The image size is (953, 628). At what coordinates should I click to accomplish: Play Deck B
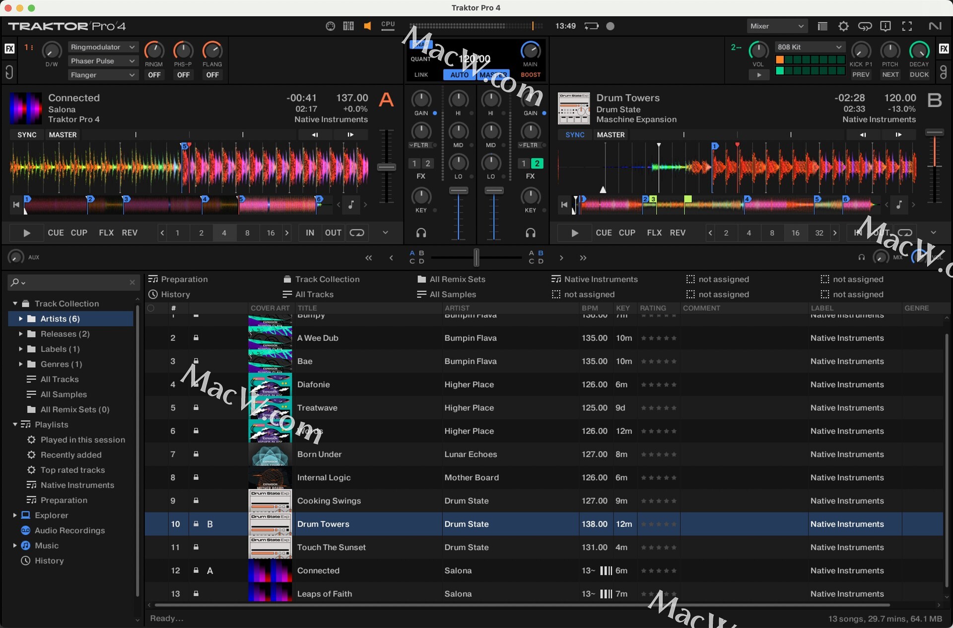point(575,233)
